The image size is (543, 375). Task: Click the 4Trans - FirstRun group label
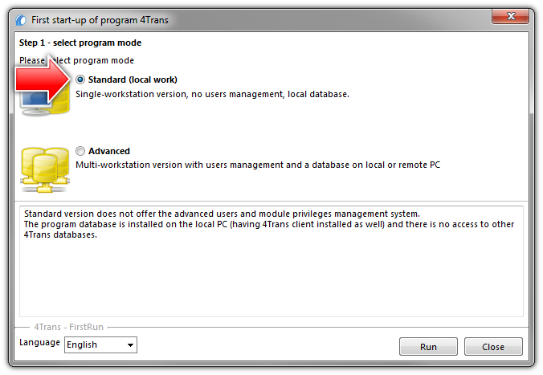click(x=68, y=327)
